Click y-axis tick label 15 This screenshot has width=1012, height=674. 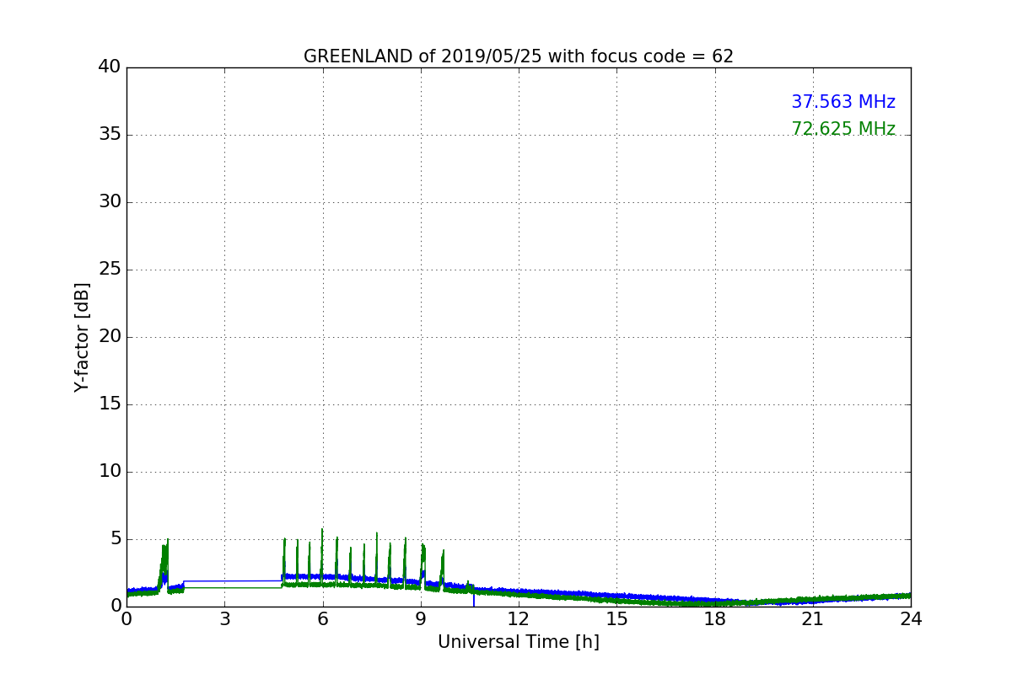(109, 404)
